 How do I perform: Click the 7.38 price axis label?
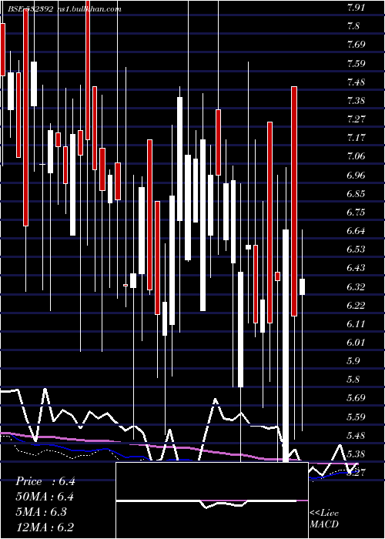[x=356, y=101]
